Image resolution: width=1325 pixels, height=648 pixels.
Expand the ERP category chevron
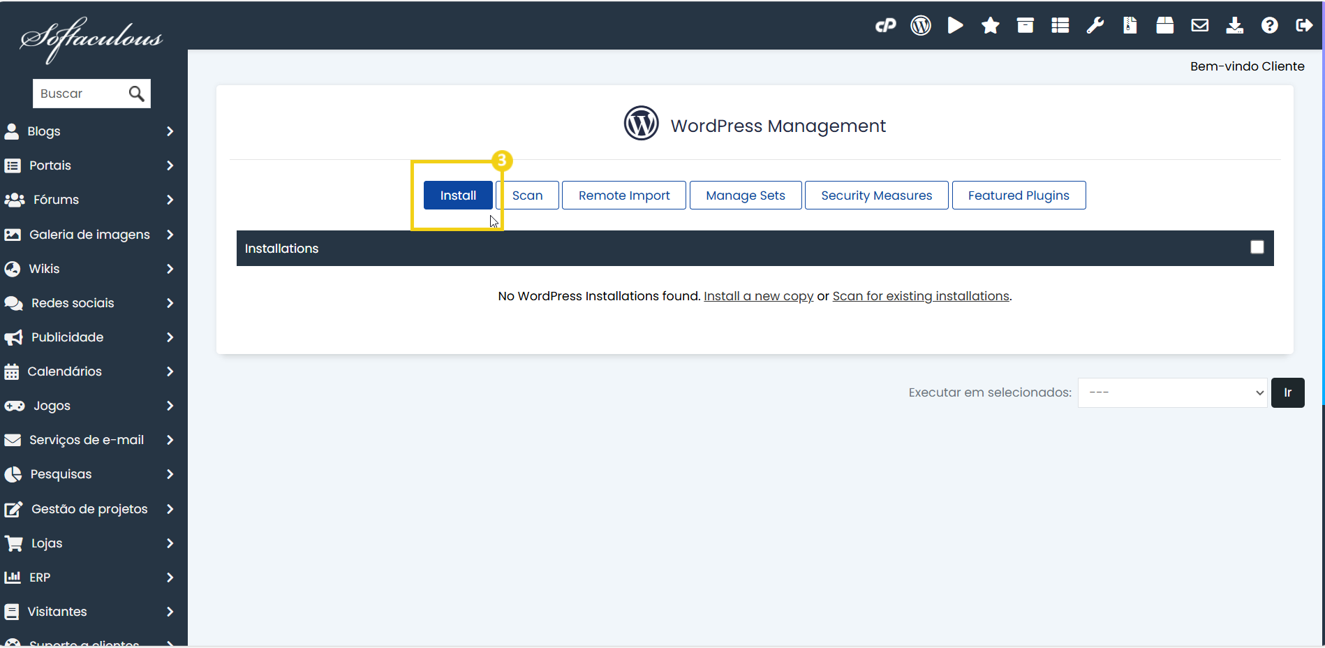tap(170, 577)
